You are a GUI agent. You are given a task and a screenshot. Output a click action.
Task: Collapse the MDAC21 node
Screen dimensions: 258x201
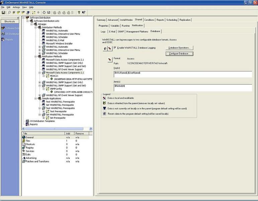[44, 76]
